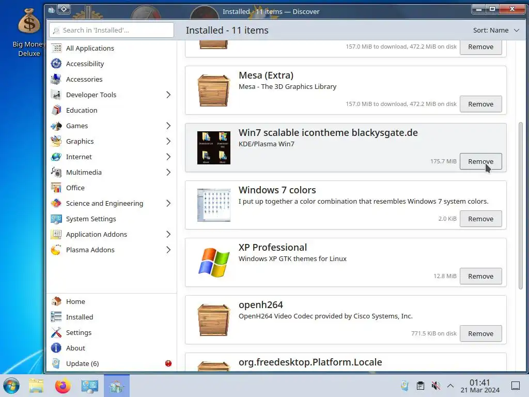The image size is (529, 397).
Task: Remove the Mesa (Extra) package
Action: pyautogui.click(x=481, y=104)
